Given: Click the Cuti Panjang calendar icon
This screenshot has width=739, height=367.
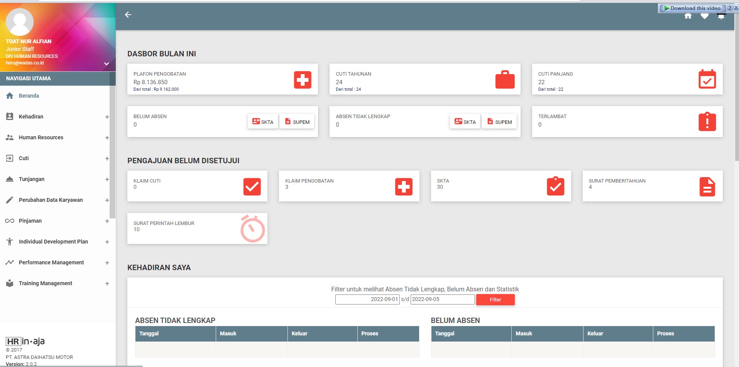Looking at the screenshot, I should pyautogui.click(x=707, y=79).
